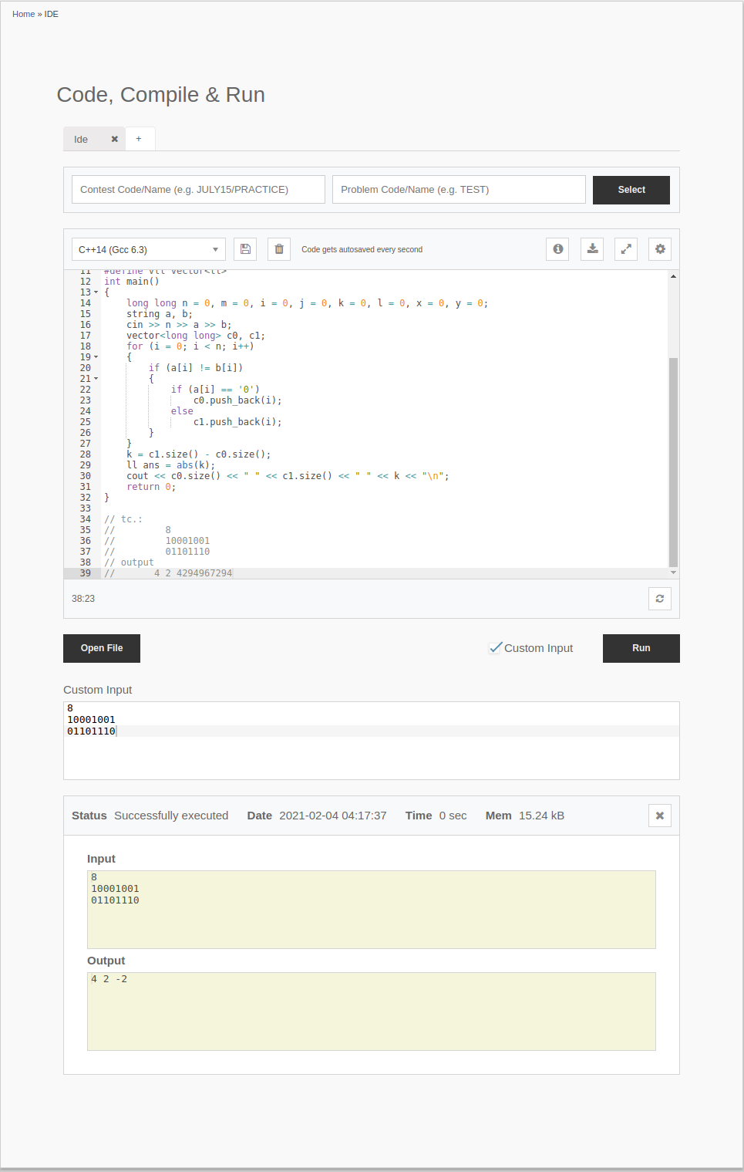
Task: Dismiss the execution status panel
Action: pos(659,815)
